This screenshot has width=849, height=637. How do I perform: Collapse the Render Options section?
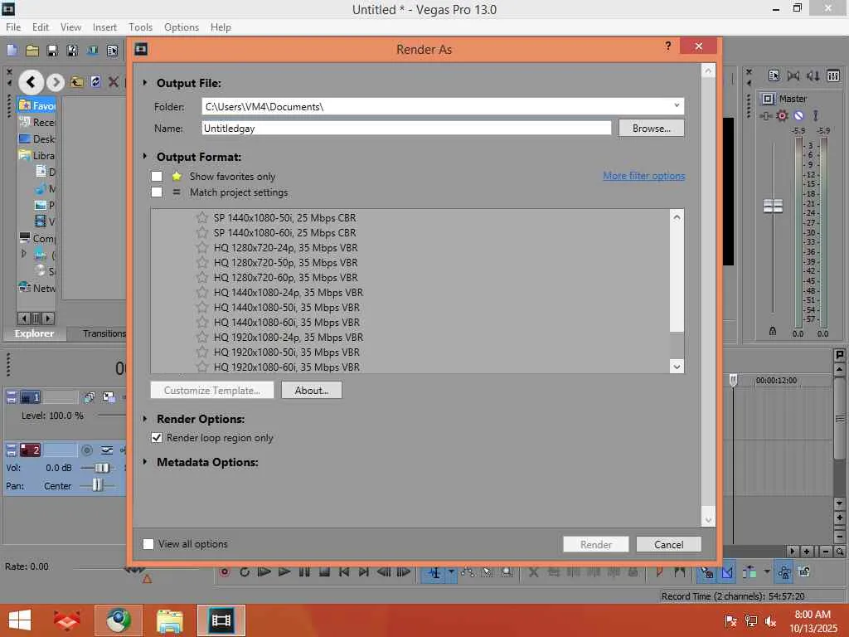tap(144, 419)
